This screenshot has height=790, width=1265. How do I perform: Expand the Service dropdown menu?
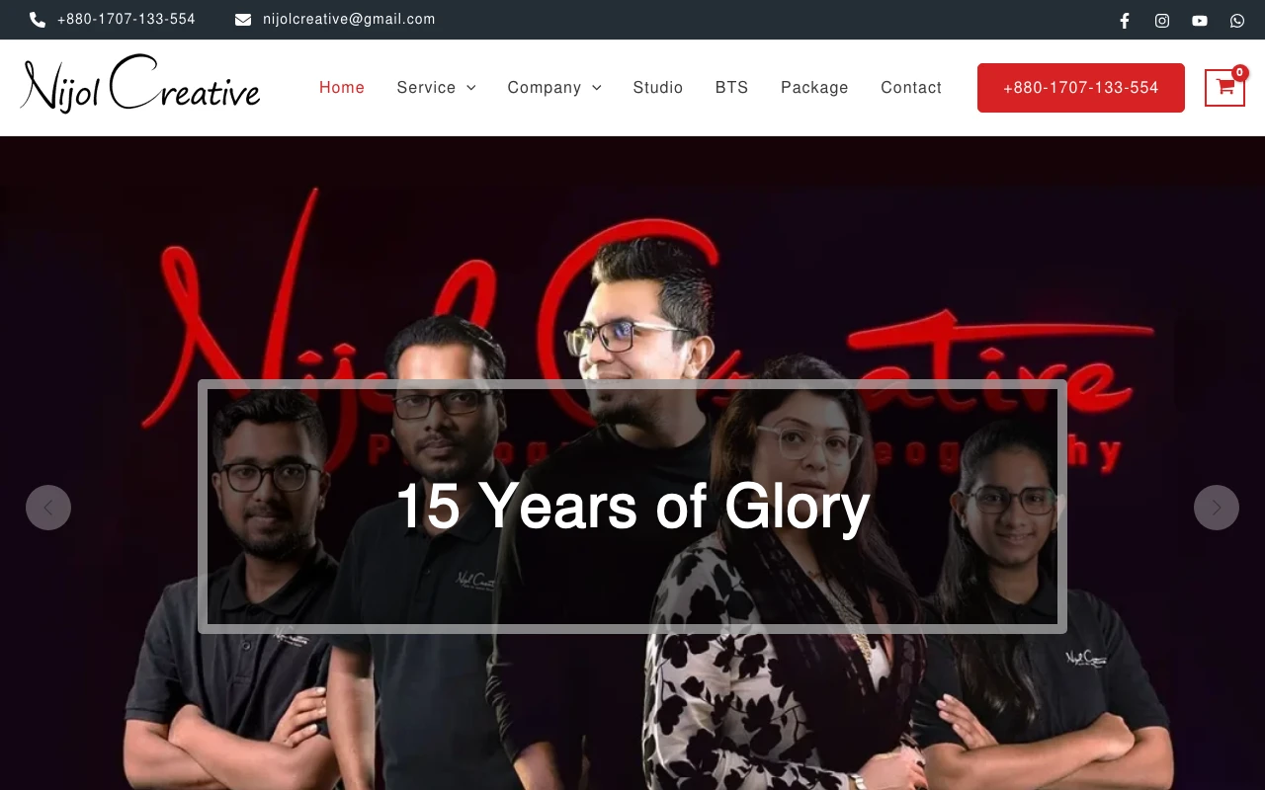pyautogui.click(x=436, y=88)
